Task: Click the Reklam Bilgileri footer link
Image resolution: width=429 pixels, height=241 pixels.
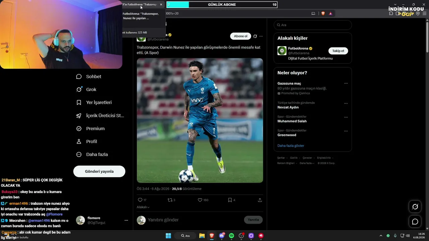Action: [x=286, y=163]
